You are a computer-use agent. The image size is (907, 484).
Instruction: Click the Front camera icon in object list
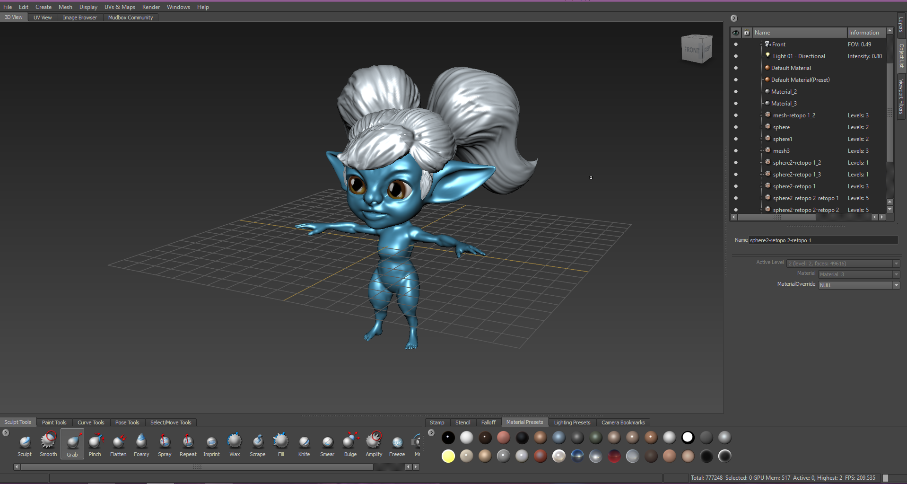click(x=767, y=44)
